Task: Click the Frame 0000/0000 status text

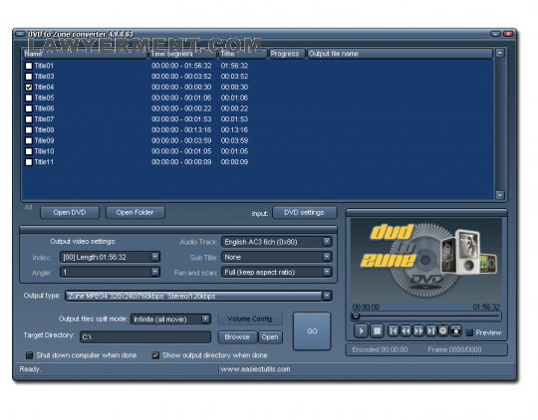Action: pos(454,349)
